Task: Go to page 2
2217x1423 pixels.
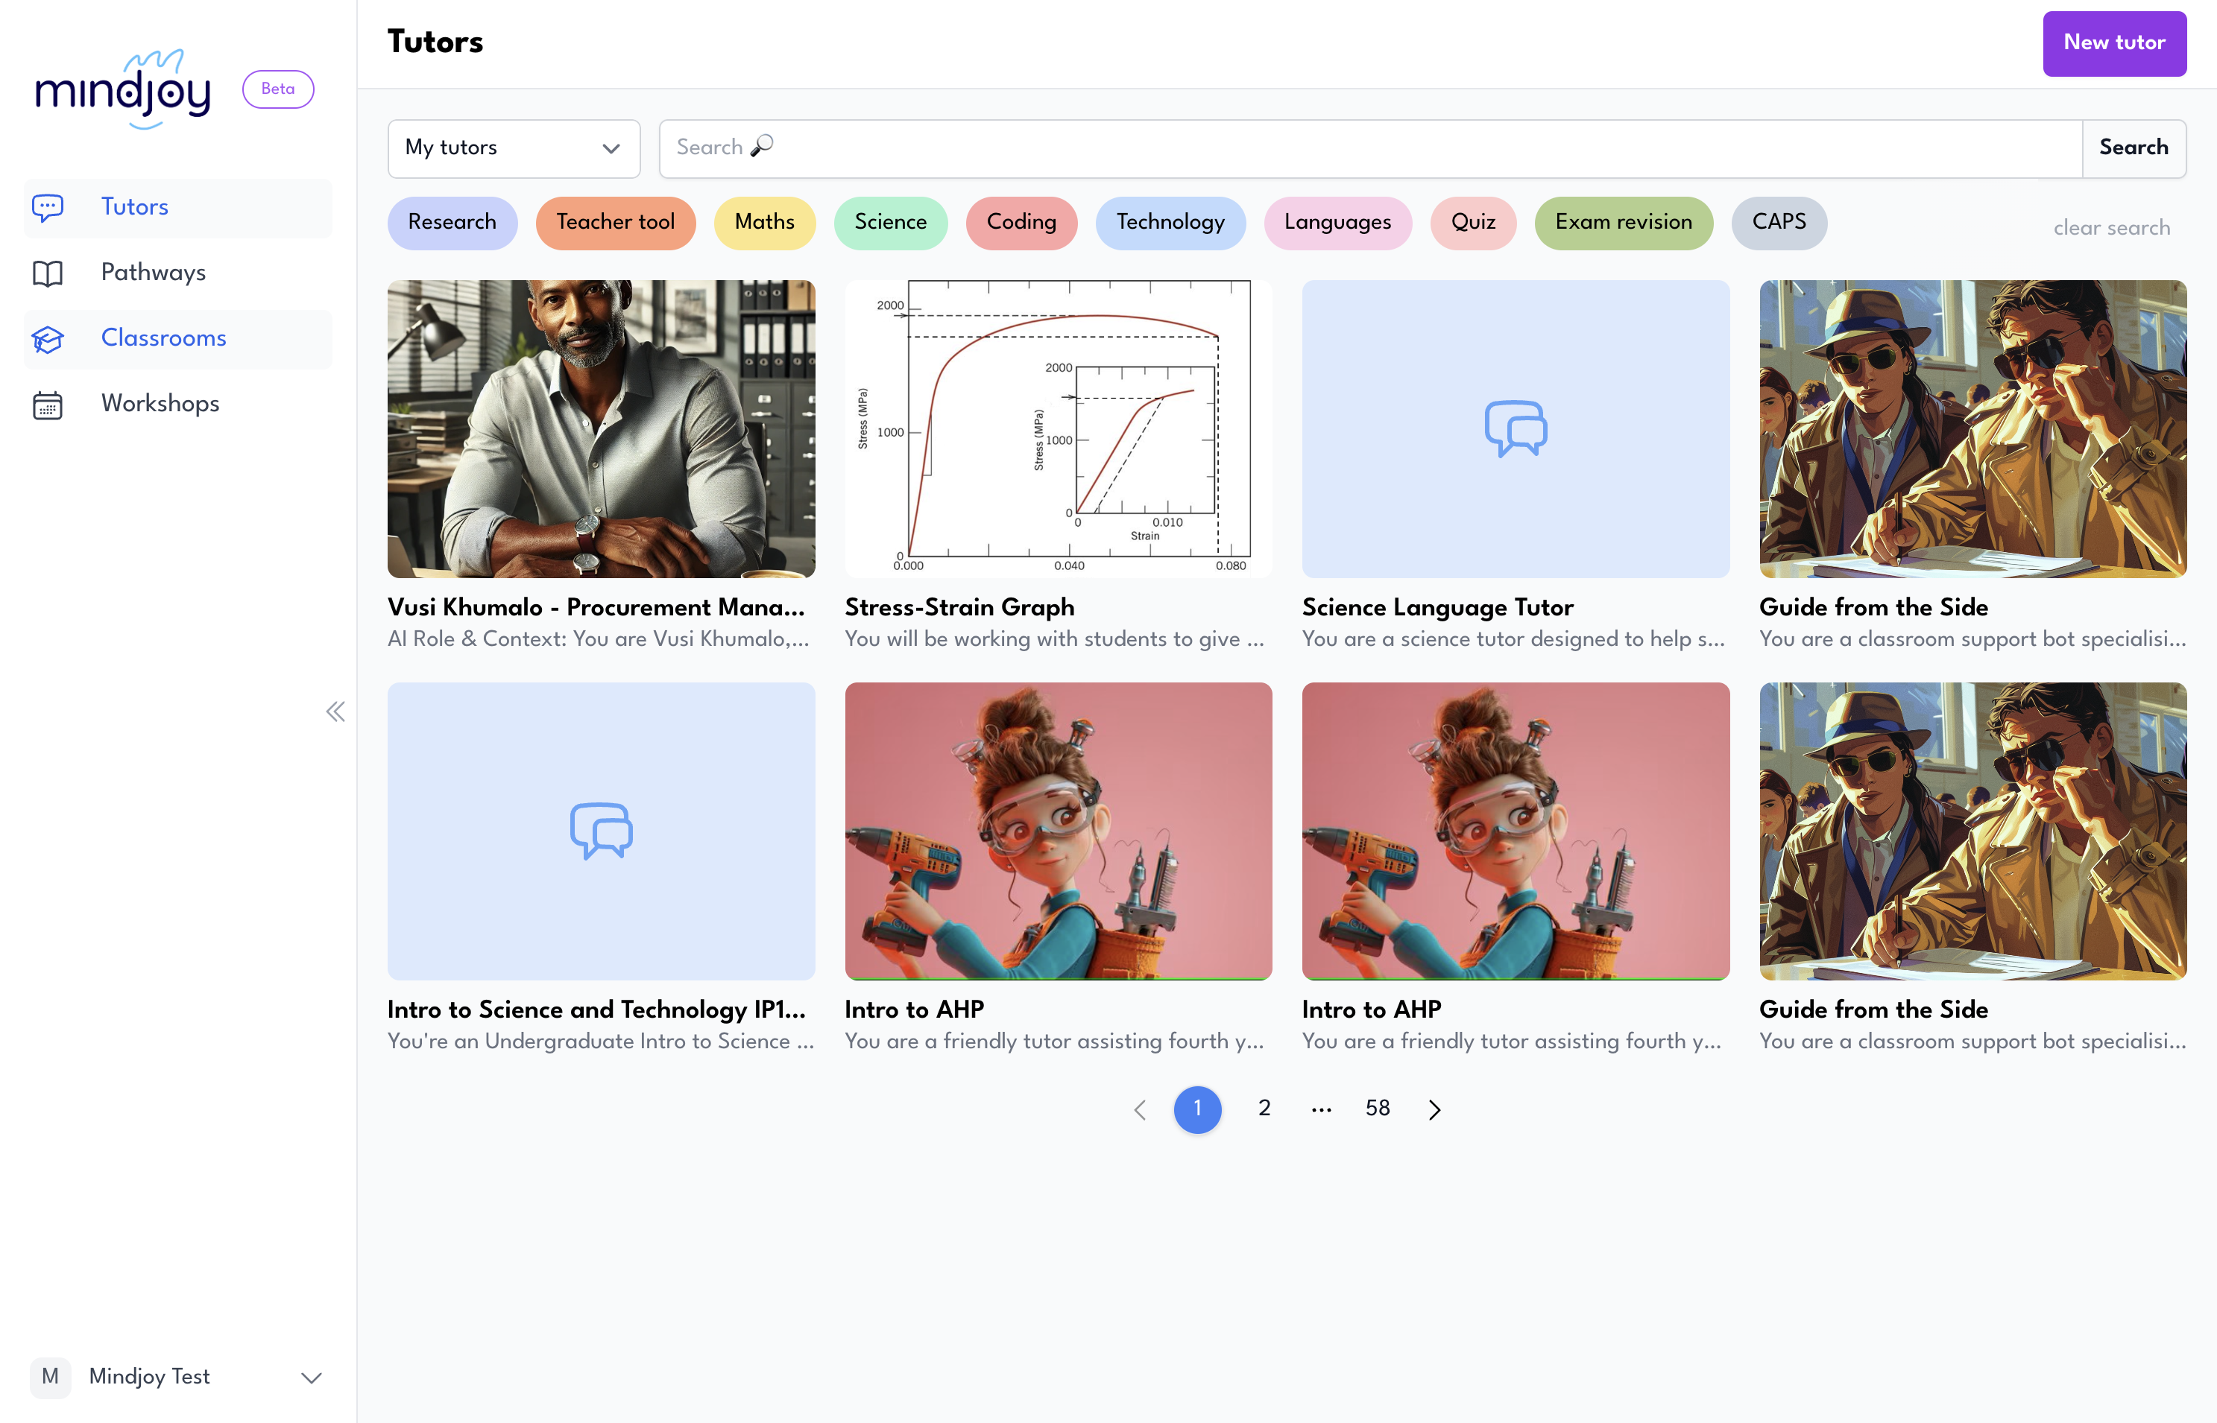Action: [1264, 1109]
